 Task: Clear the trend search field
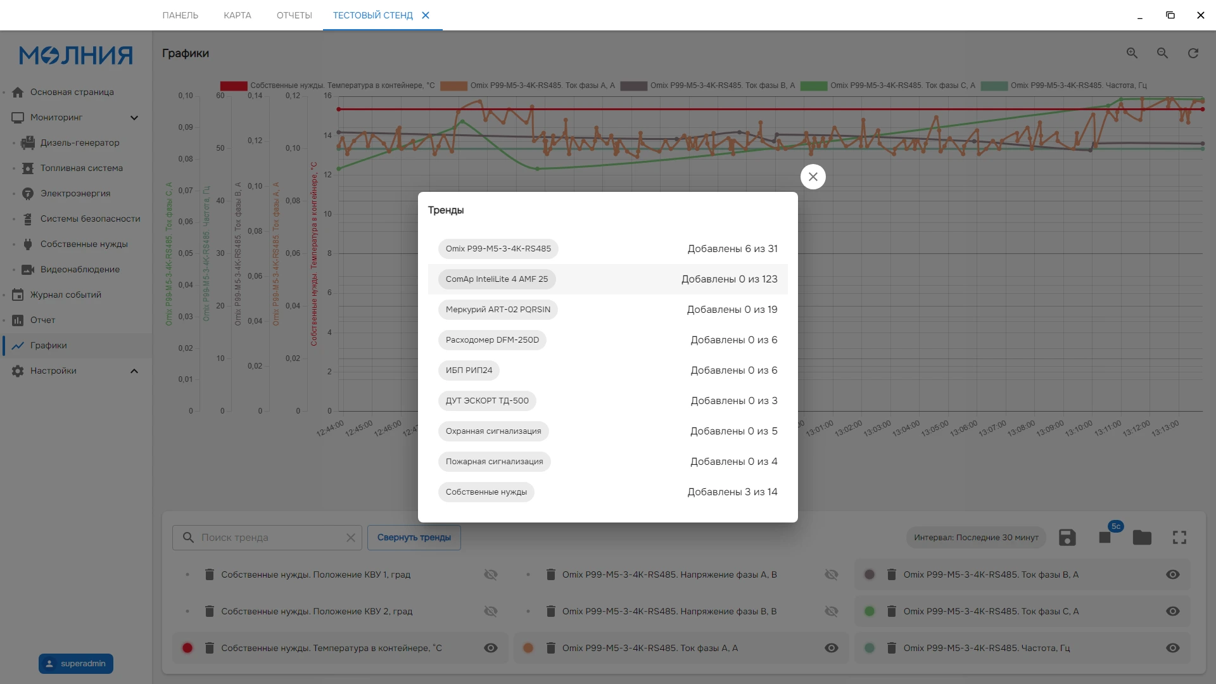coord(350,538)
